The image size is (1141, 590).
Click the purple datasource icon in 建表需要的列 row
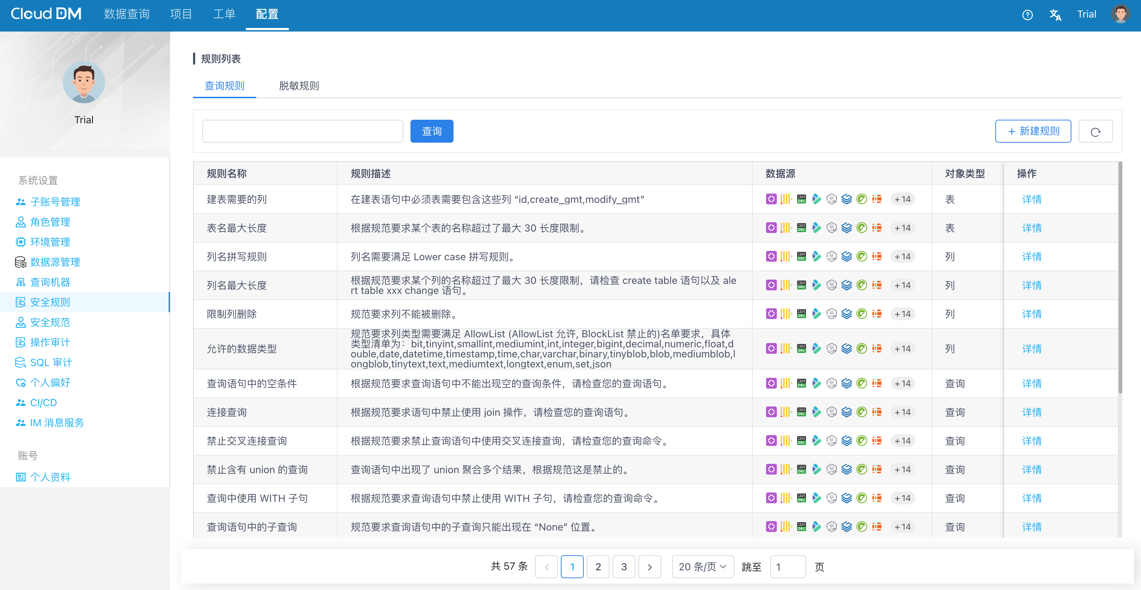click(771, 199)
